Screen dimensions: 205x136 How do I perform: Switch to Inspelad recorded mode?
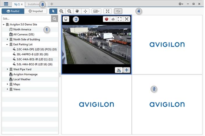tap(36, 11)
